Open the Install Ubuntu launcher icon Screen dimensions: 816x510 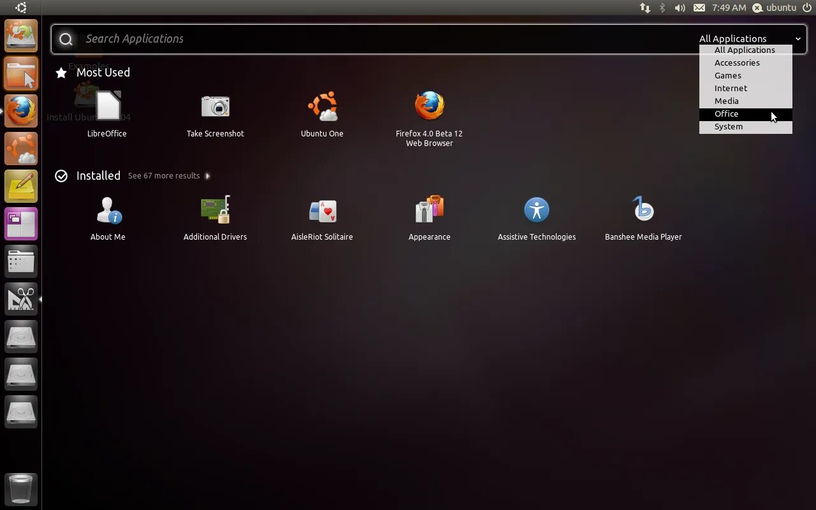pos(21,36)
